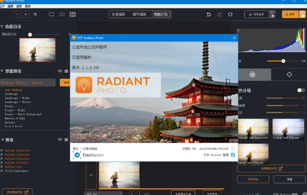
Task: Collapse the 预设 section
Action: [2, 140]
